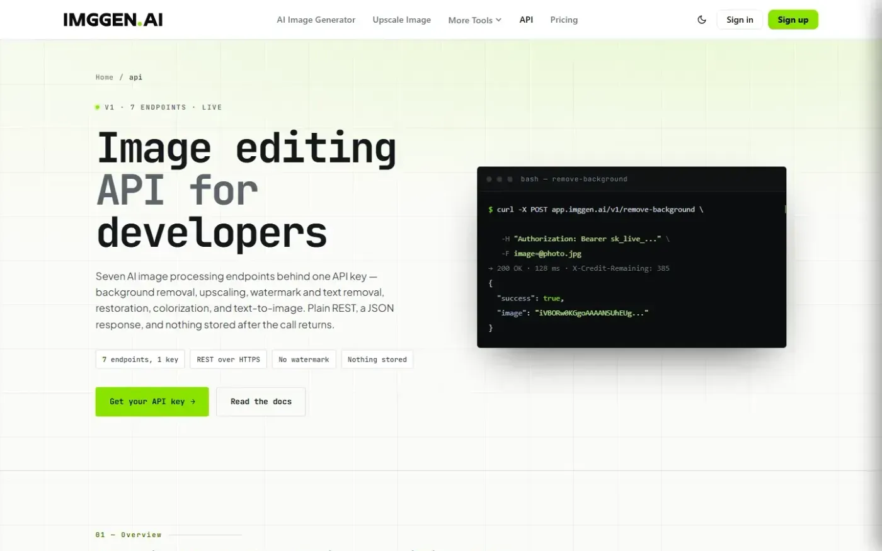Click the curl command line in terminal
The height and width of the screenshot is (551, 882).
coord(595,210)
